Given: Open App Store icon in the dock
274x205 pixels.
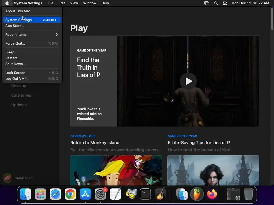Looking at the screenshot, I should (x=85, y=194).
